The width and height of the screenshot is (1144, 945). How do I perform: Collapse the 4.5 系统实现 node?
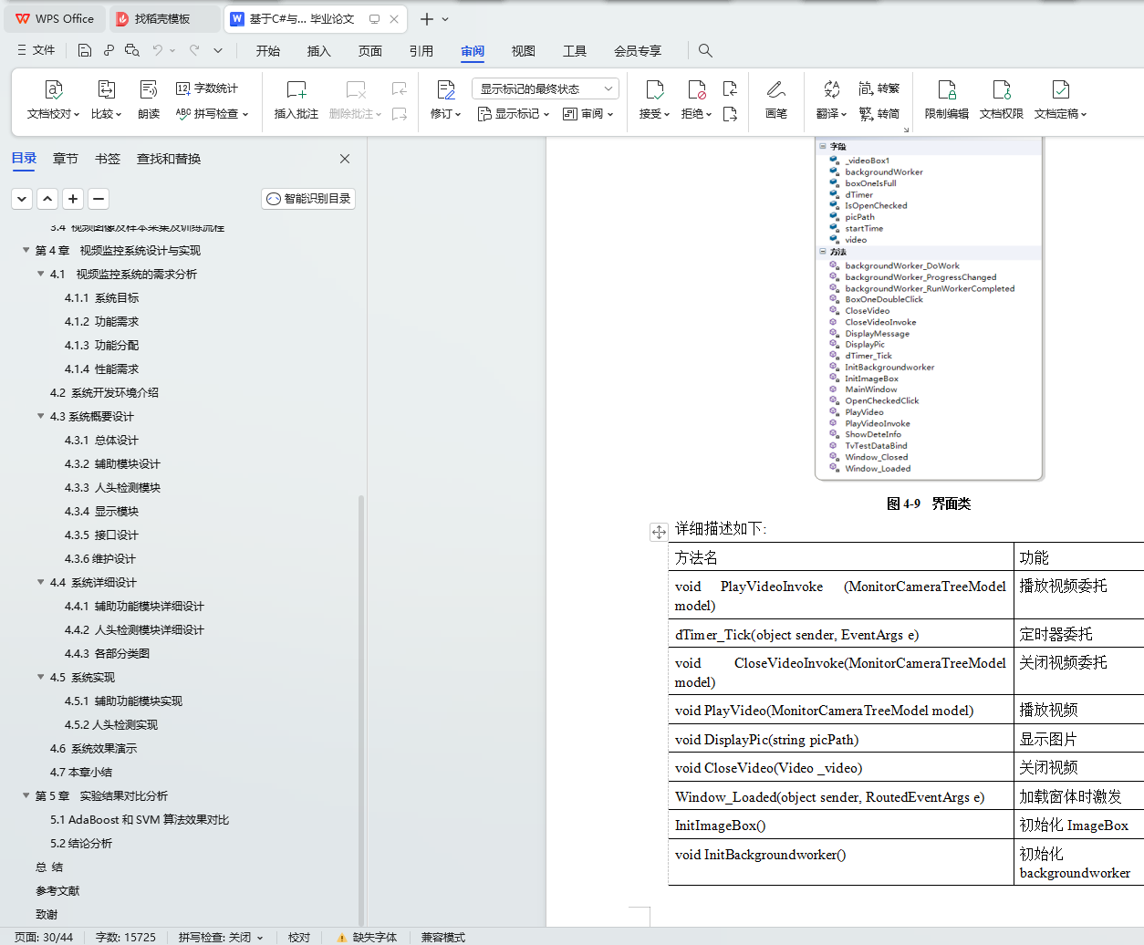pyautogui.click(x=41, y=677)
